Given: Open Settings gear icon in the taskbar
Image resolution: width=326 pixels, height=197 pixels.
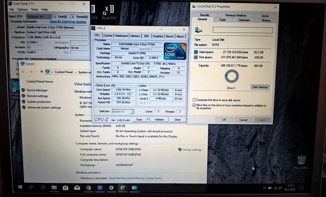Looking at the screenshot, I should [x=111, y=188].
